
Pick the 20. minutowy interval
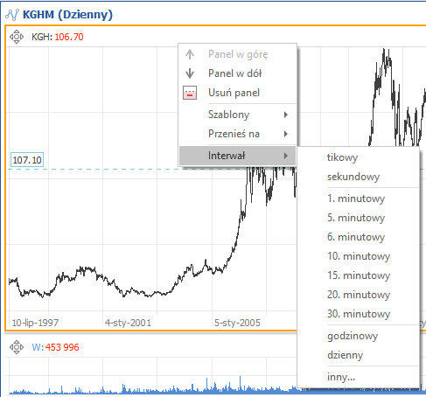[x=359, y=295]
